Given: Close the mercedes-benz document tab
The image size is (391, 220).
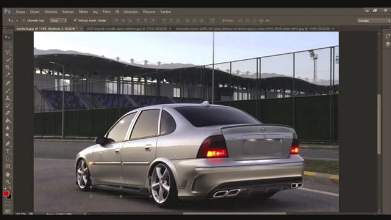Looking at the screenshot, I should click(333, 29).
